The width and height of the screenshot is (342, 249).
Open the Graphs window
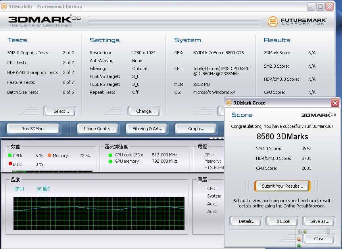click(196, 129)
